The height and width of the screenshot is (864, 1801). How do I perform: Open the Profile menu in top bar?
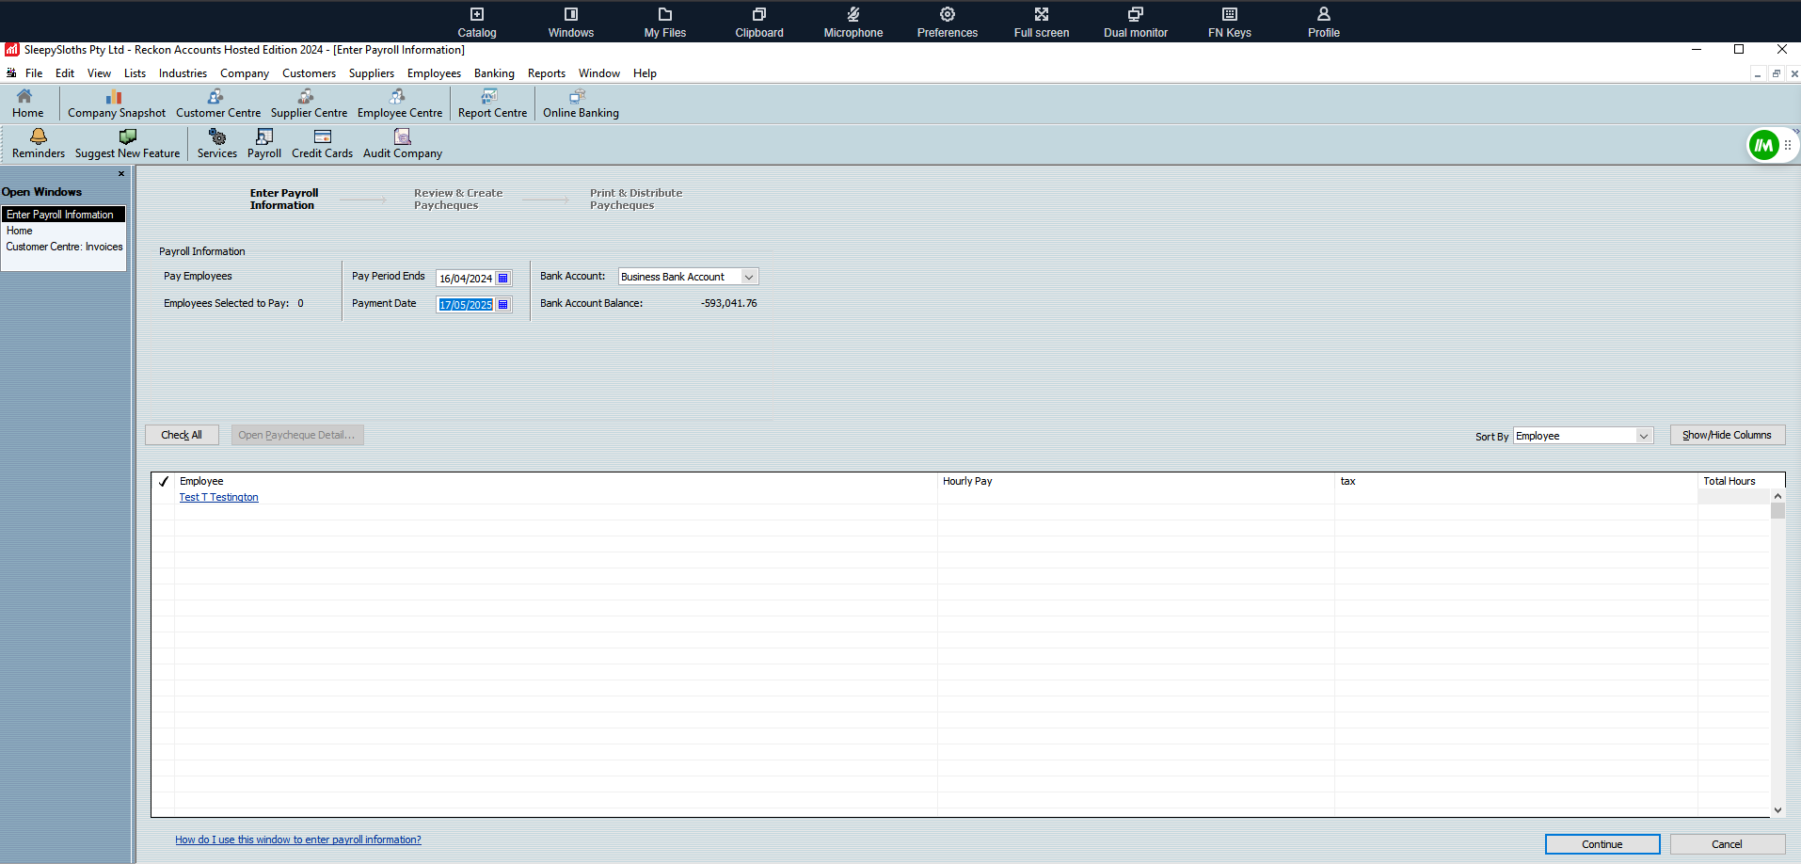(x=1324, y=22)
